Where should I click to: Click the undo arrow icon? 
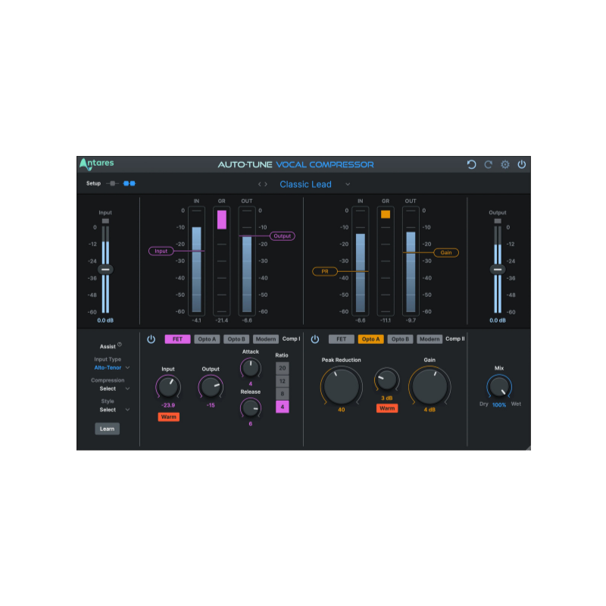click(471, 164)
